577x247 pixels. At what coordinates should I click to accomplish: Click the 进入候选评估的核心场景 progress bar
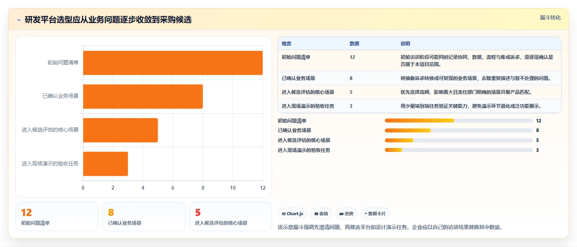coord(459,140)
